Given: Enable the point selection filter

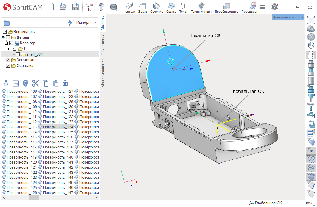Looking at the screenshot, I should 311,151.
